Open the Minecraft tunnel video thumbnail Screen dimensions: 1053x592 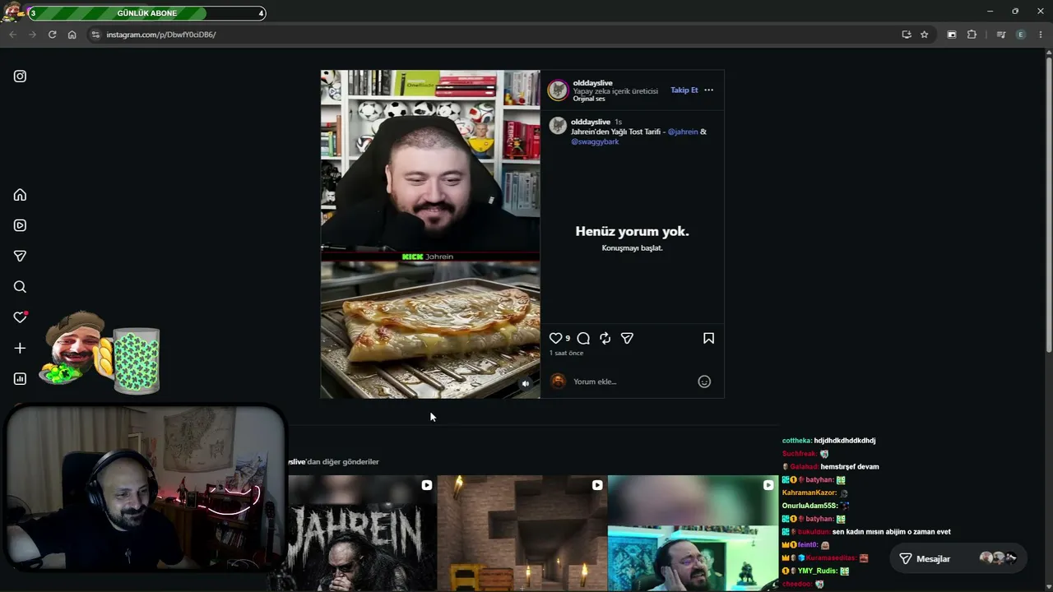(x=522, y=533)
